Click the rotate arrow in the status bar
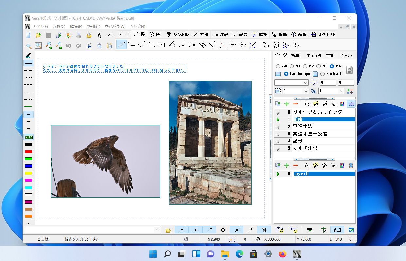This screenshot has height=261, width=406. pyautogui.click(x=186, y=239)
